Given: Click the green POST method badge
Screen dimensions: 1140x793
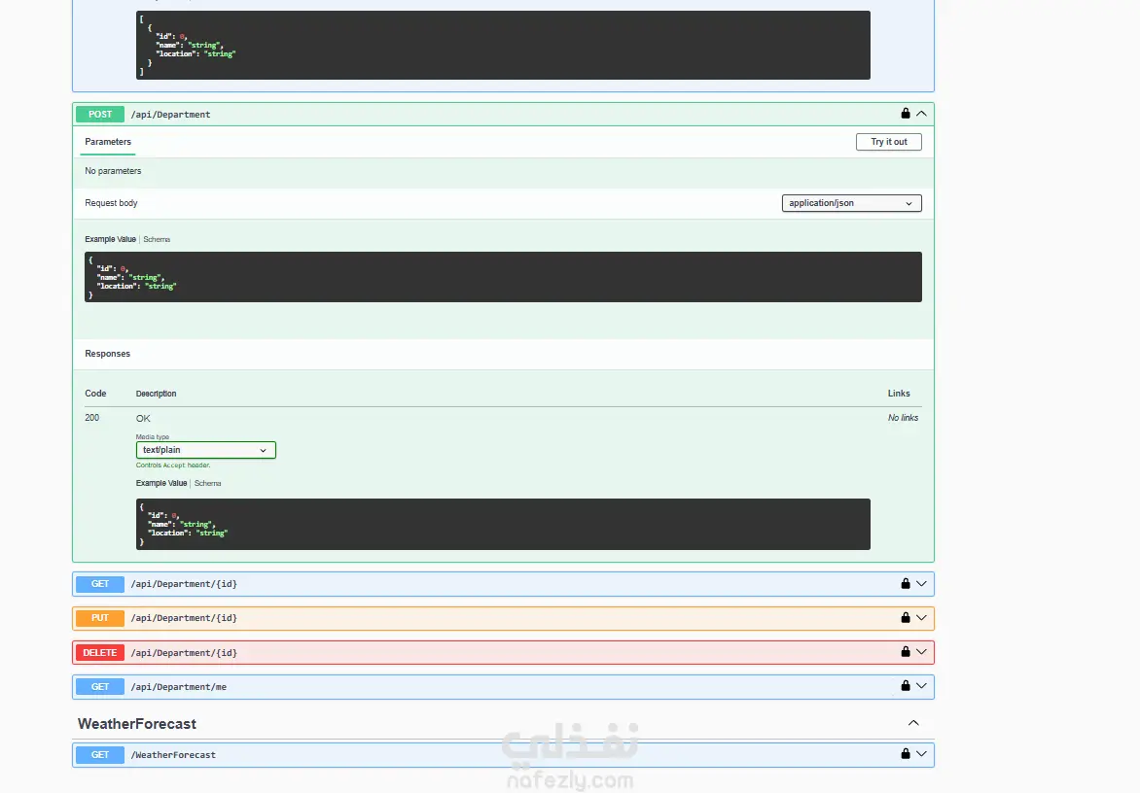Looking at the screenshot, I should [x=100, y=114].
